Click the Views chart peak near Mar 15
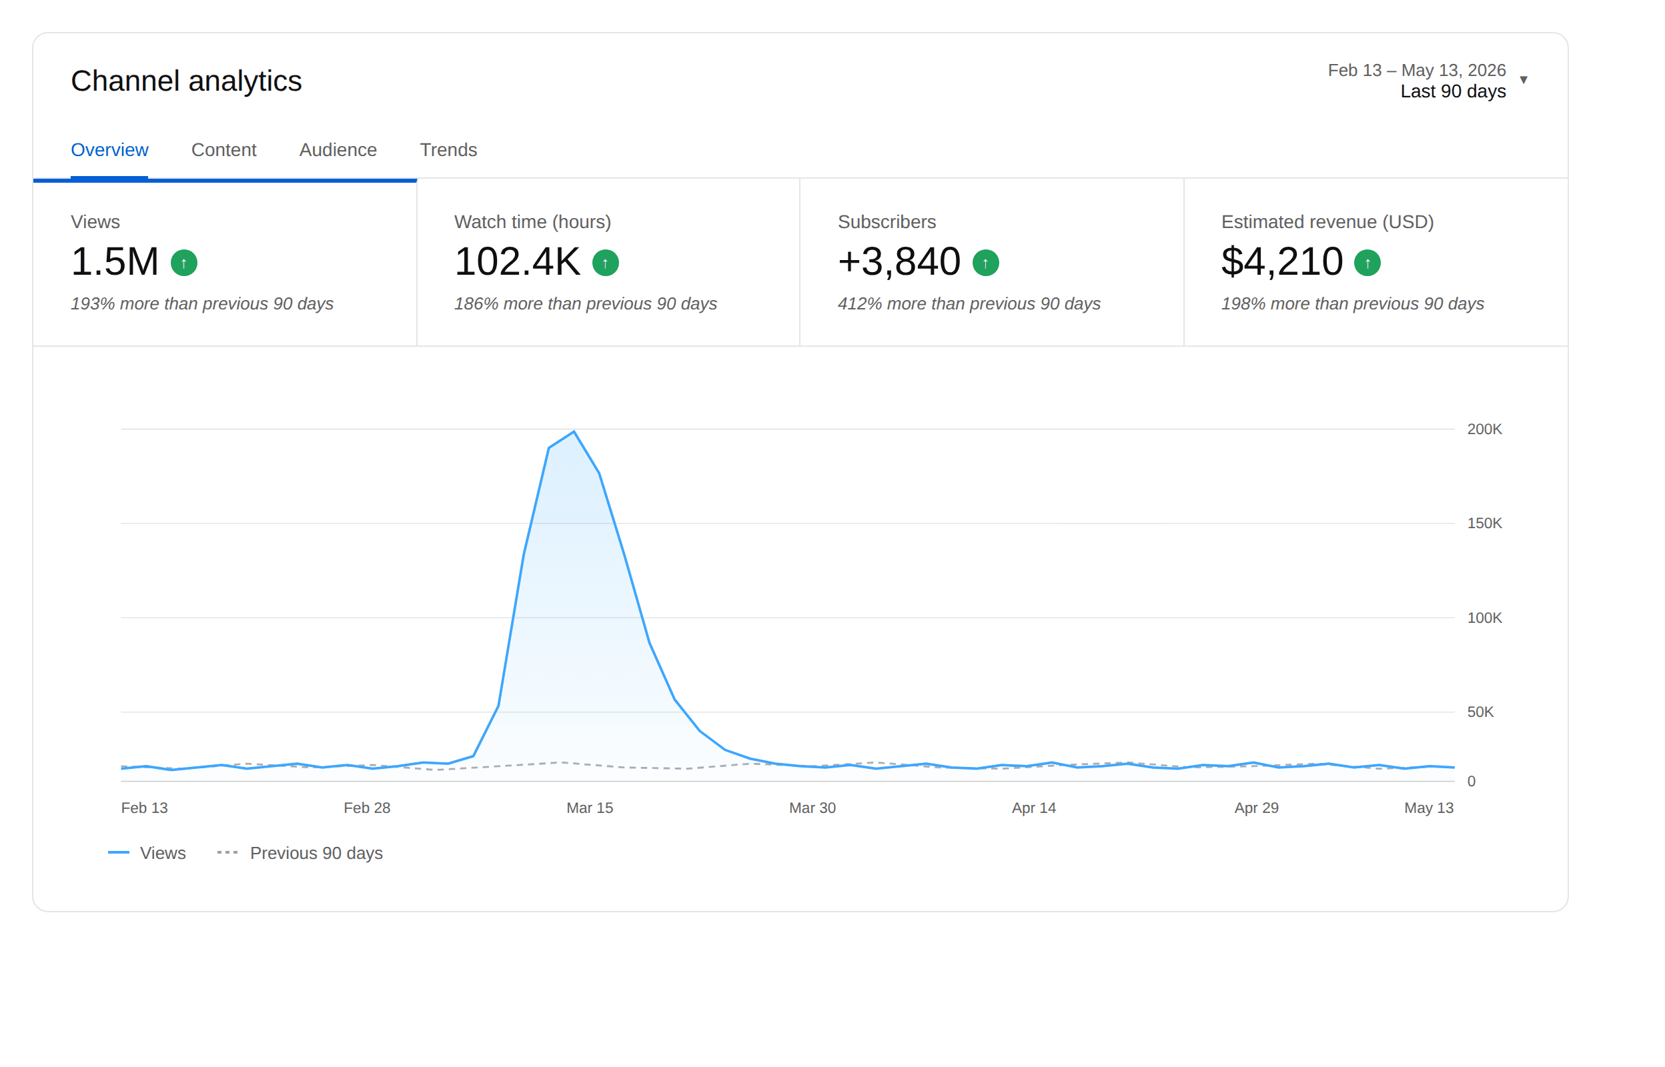Screen dimensions: 1665x1067 574,431
